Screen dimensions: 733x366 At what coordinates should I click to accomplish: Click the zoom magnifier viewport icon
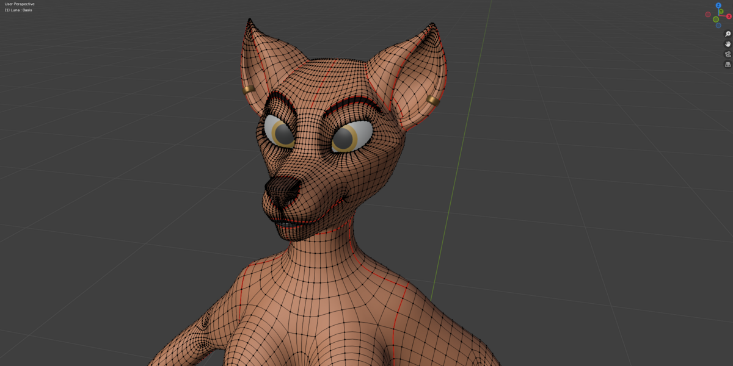coord(728,34)
